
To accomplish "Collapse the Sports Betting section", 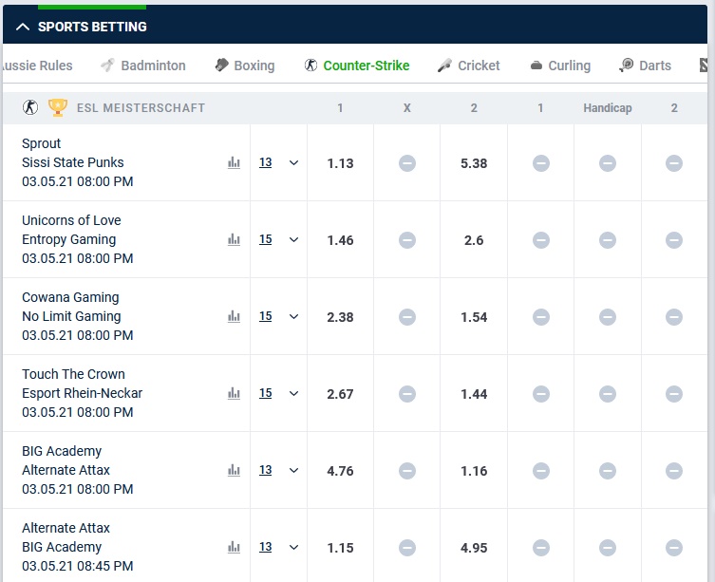I will coord(23,27).
